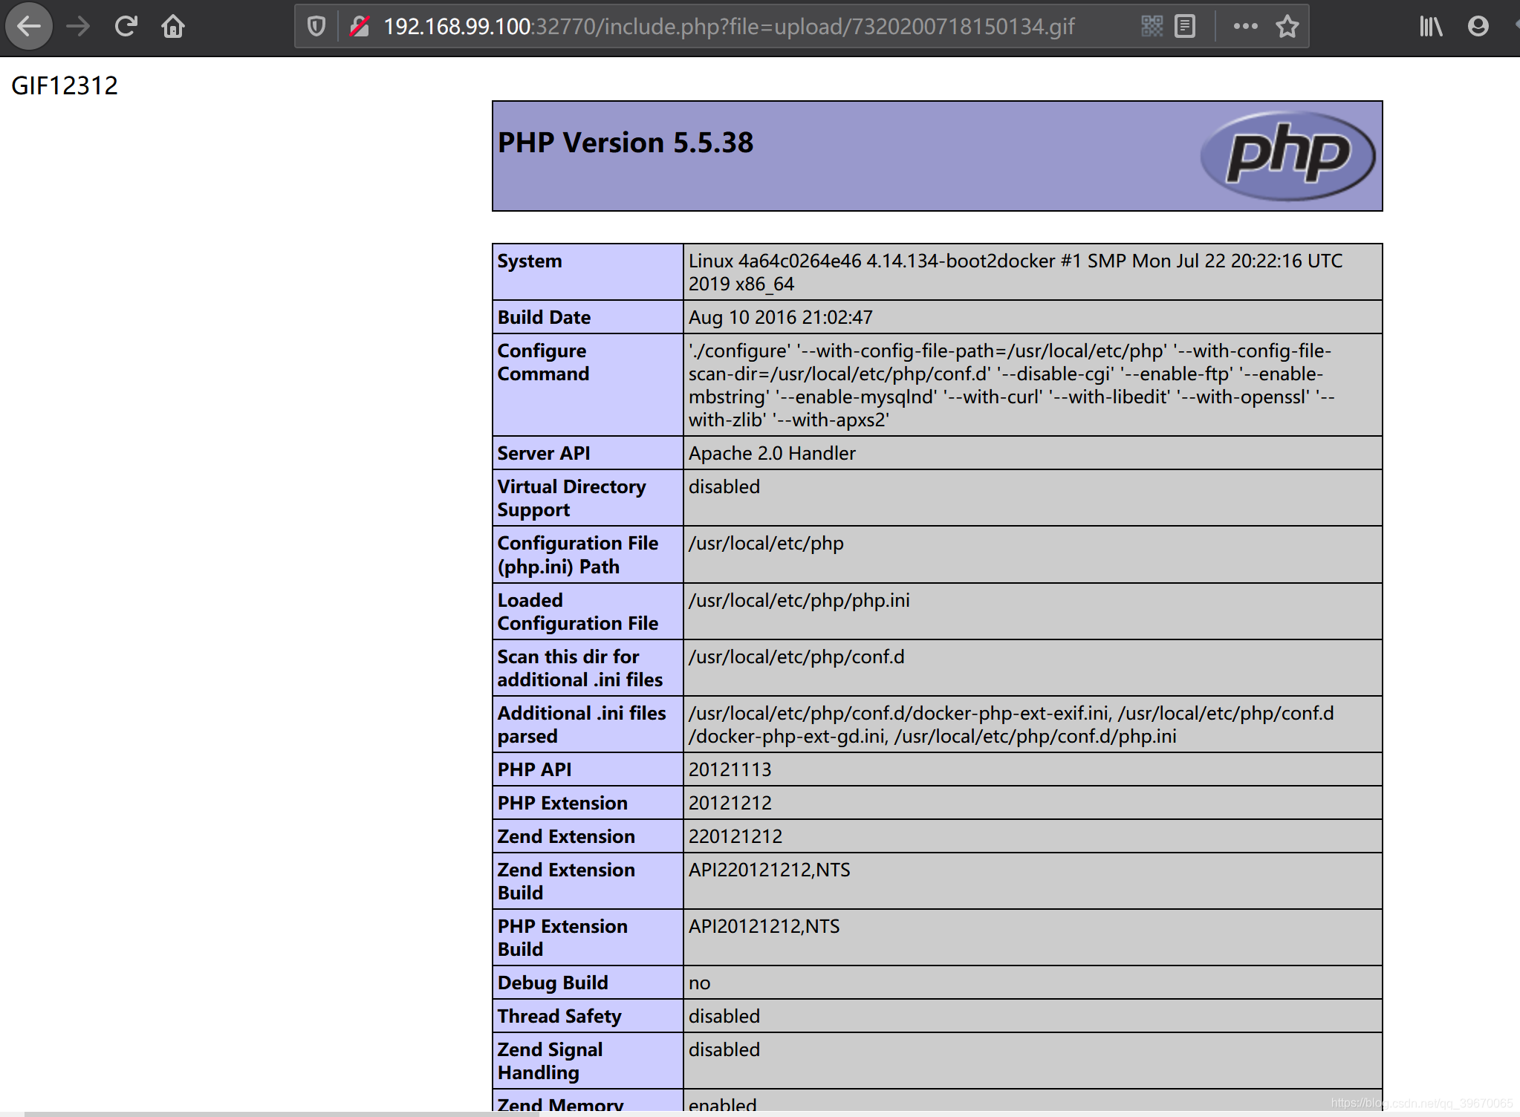
Task: Click the Loaded Configuration File path value
Action: pyautogui.click(x=799, y=600)
